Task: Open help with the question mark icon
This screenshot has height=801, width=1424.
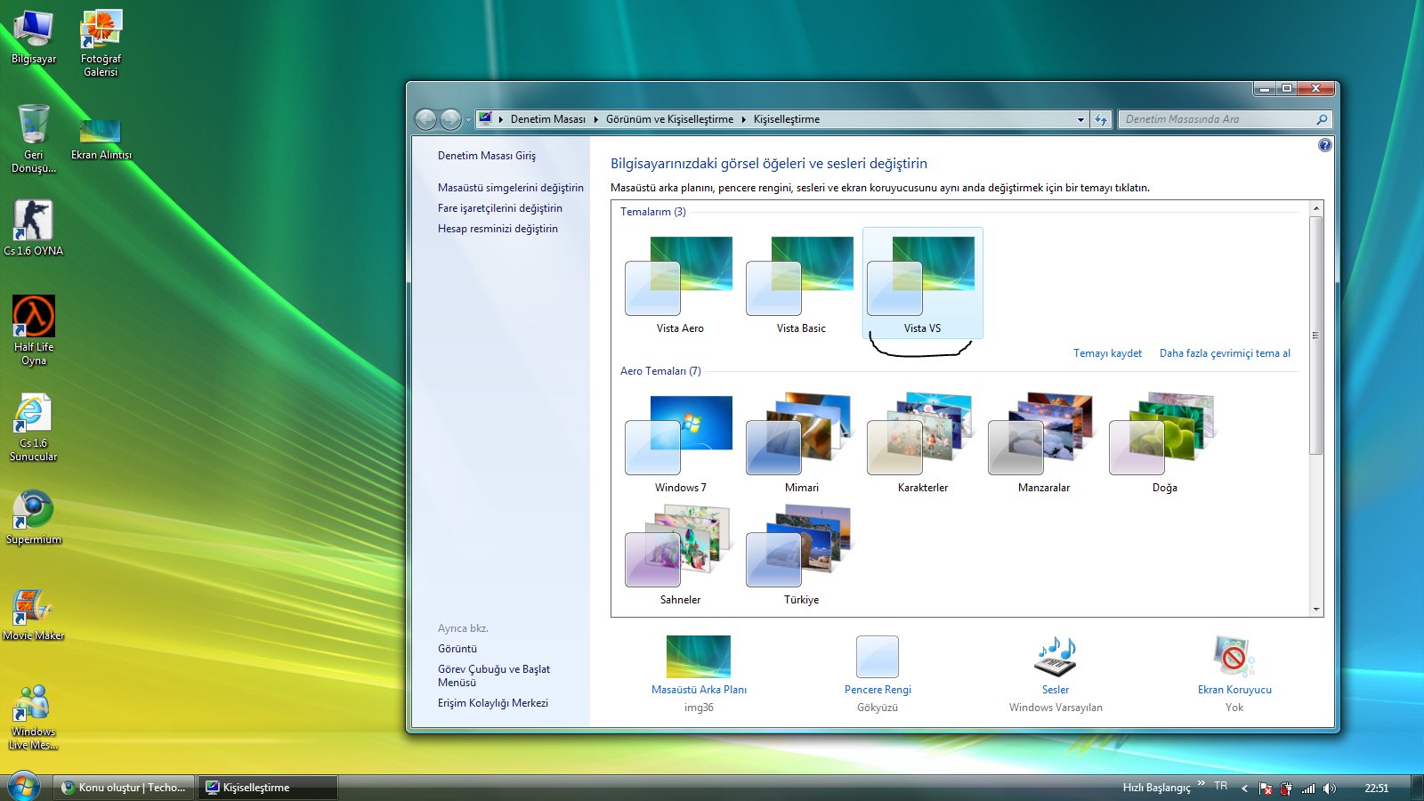Action: point(1325,145)
